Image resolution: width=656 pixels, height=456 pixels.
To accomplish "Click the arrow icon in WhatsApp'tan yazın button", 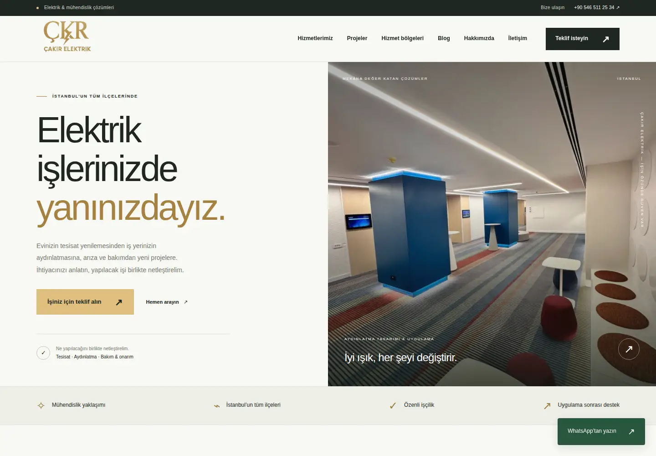I will (x=631, y=431).
